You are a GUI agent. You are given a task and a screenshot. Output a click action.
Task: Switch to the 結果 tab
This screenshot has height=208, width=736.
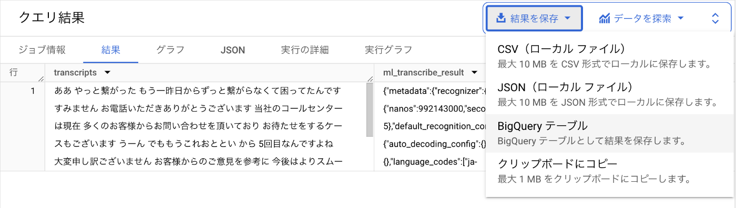click(111, 50)
